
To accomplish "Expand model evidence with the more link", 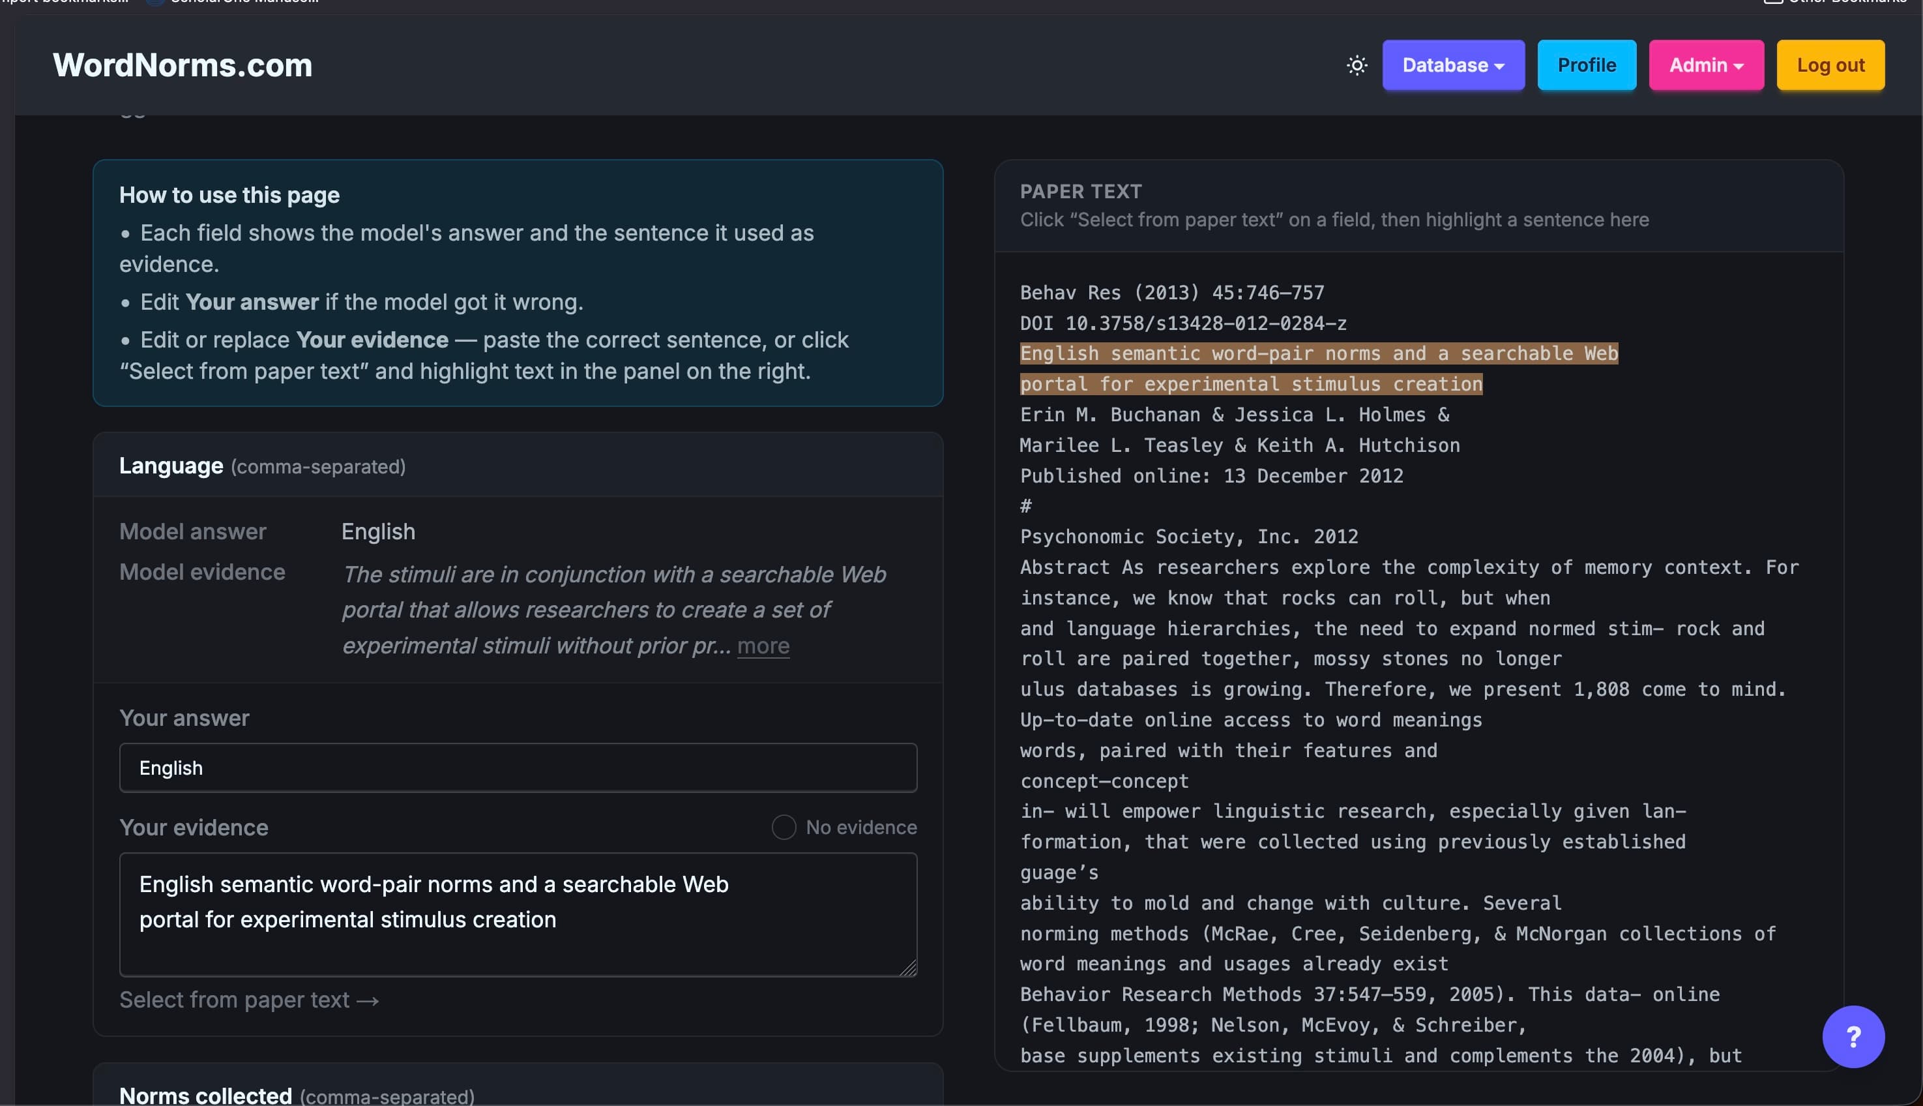I will pyautogui.click(x=763, y=646).
